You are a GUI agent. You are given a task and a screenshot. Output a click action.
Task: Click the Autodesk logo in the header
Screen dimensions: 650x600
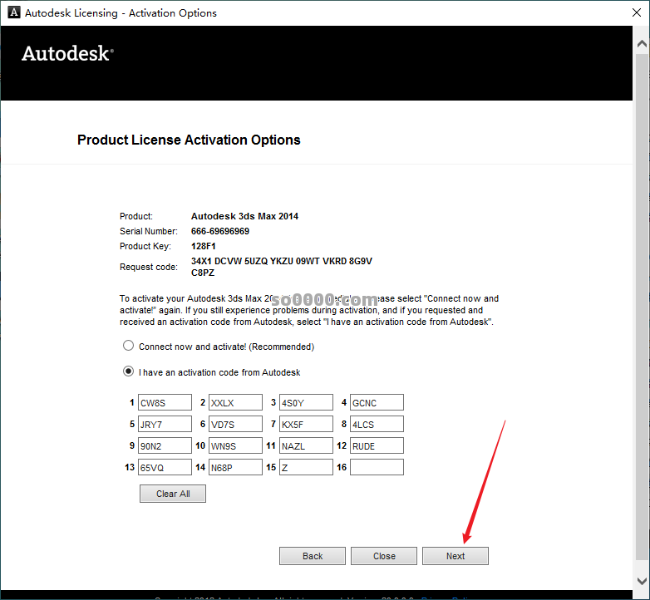click(67, 54)
